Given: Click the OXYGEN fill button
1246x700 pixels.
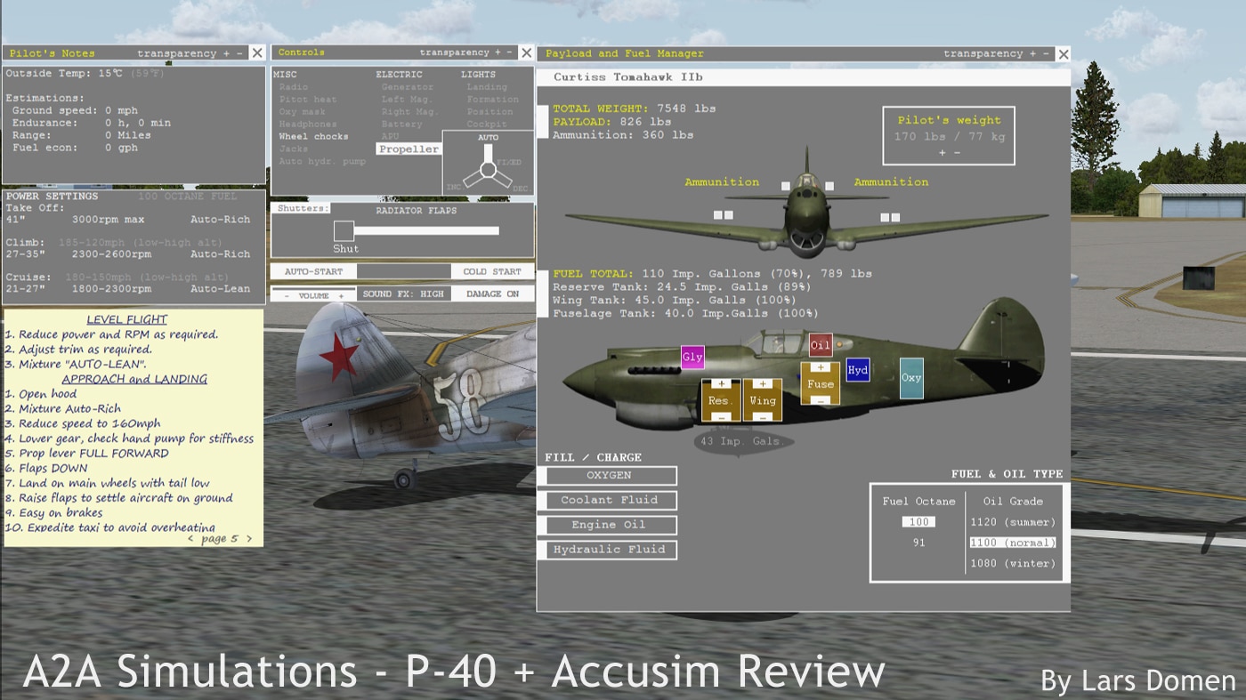Looking at the screenshot, I should tap(608, 476).
